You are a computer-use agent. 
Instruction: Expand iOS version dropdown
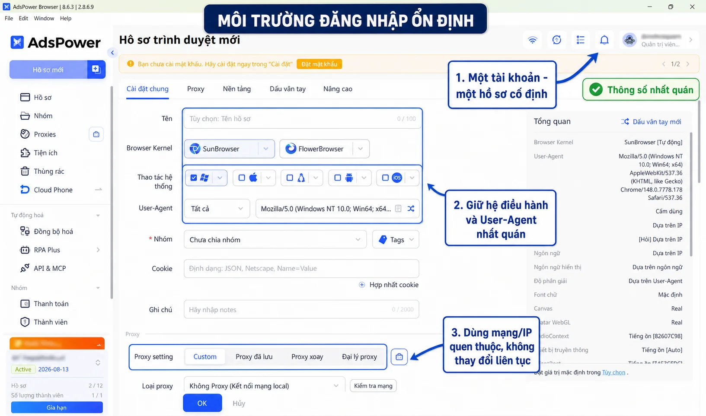pyautogui.click(x=412, y=178)
